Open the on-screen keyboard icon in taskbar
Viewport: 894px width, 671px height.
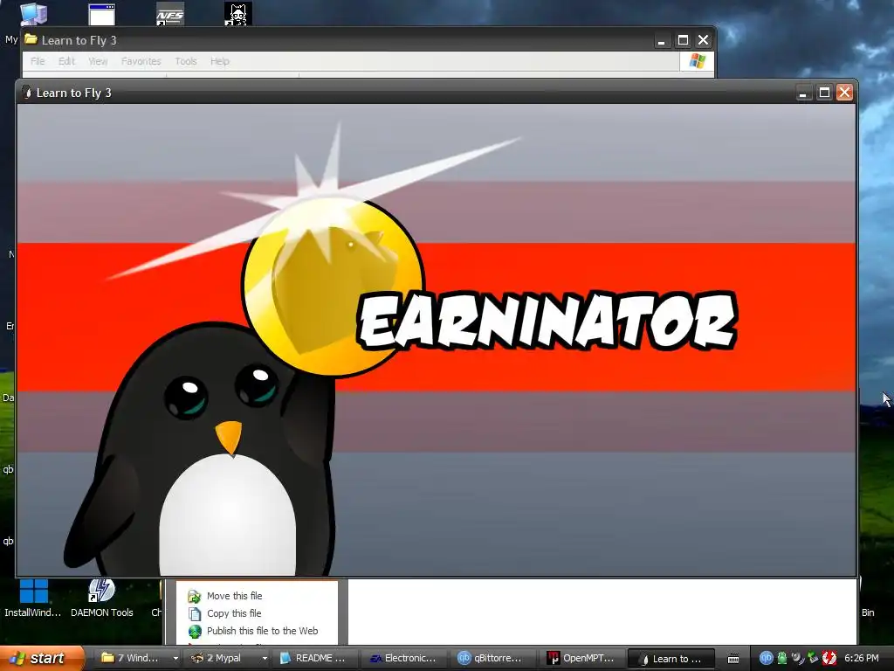[x=733, y=659]
